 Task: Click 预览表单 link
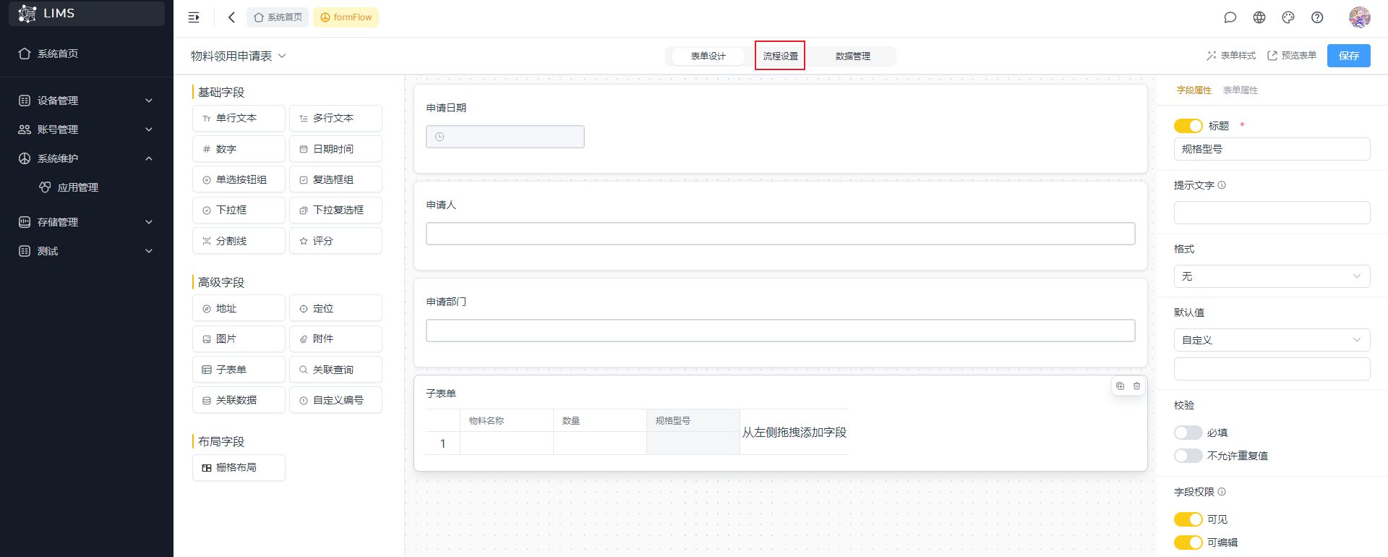1292,56
